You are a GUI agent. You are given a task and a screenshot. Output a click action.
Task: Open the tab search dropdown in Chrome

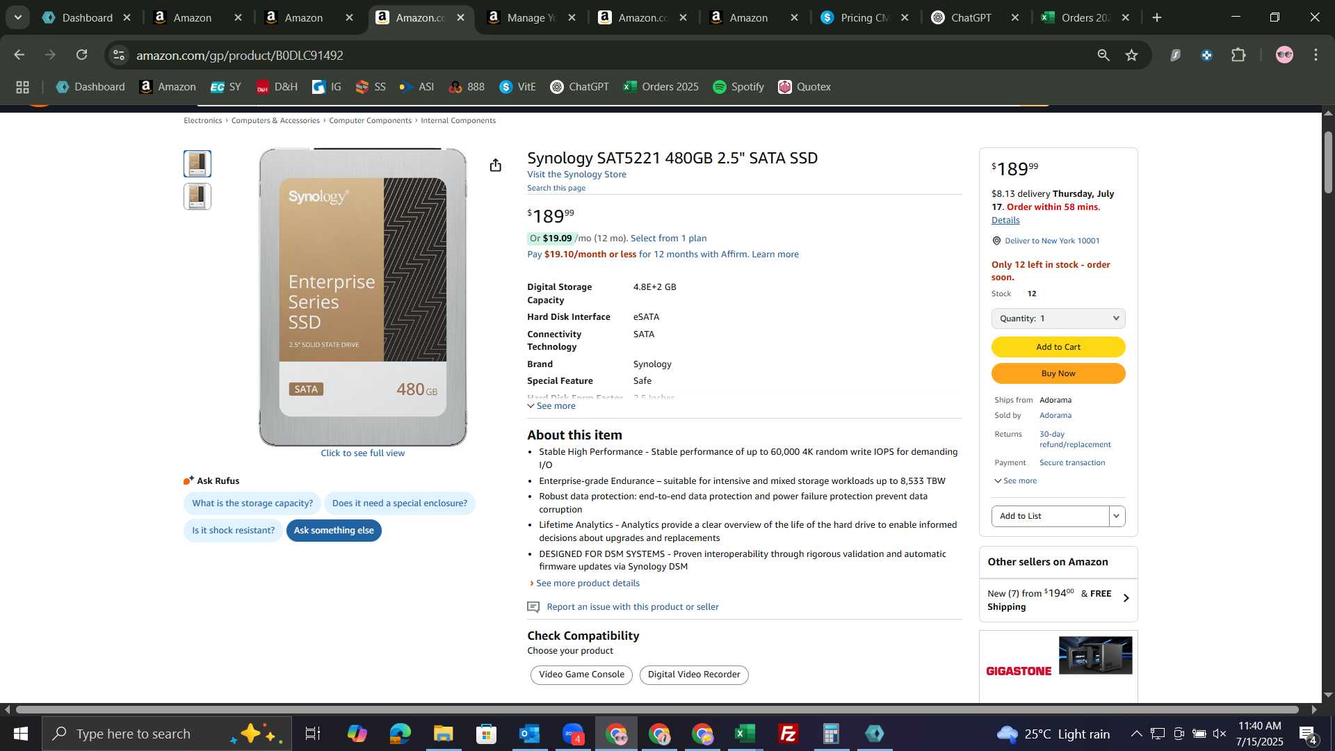point(18,17)
